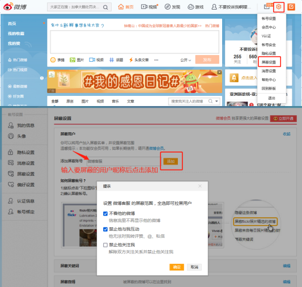Close the 提示 dialog with X
The width and height of the screenshot is (302, 287).
click(x=200, y=186)
